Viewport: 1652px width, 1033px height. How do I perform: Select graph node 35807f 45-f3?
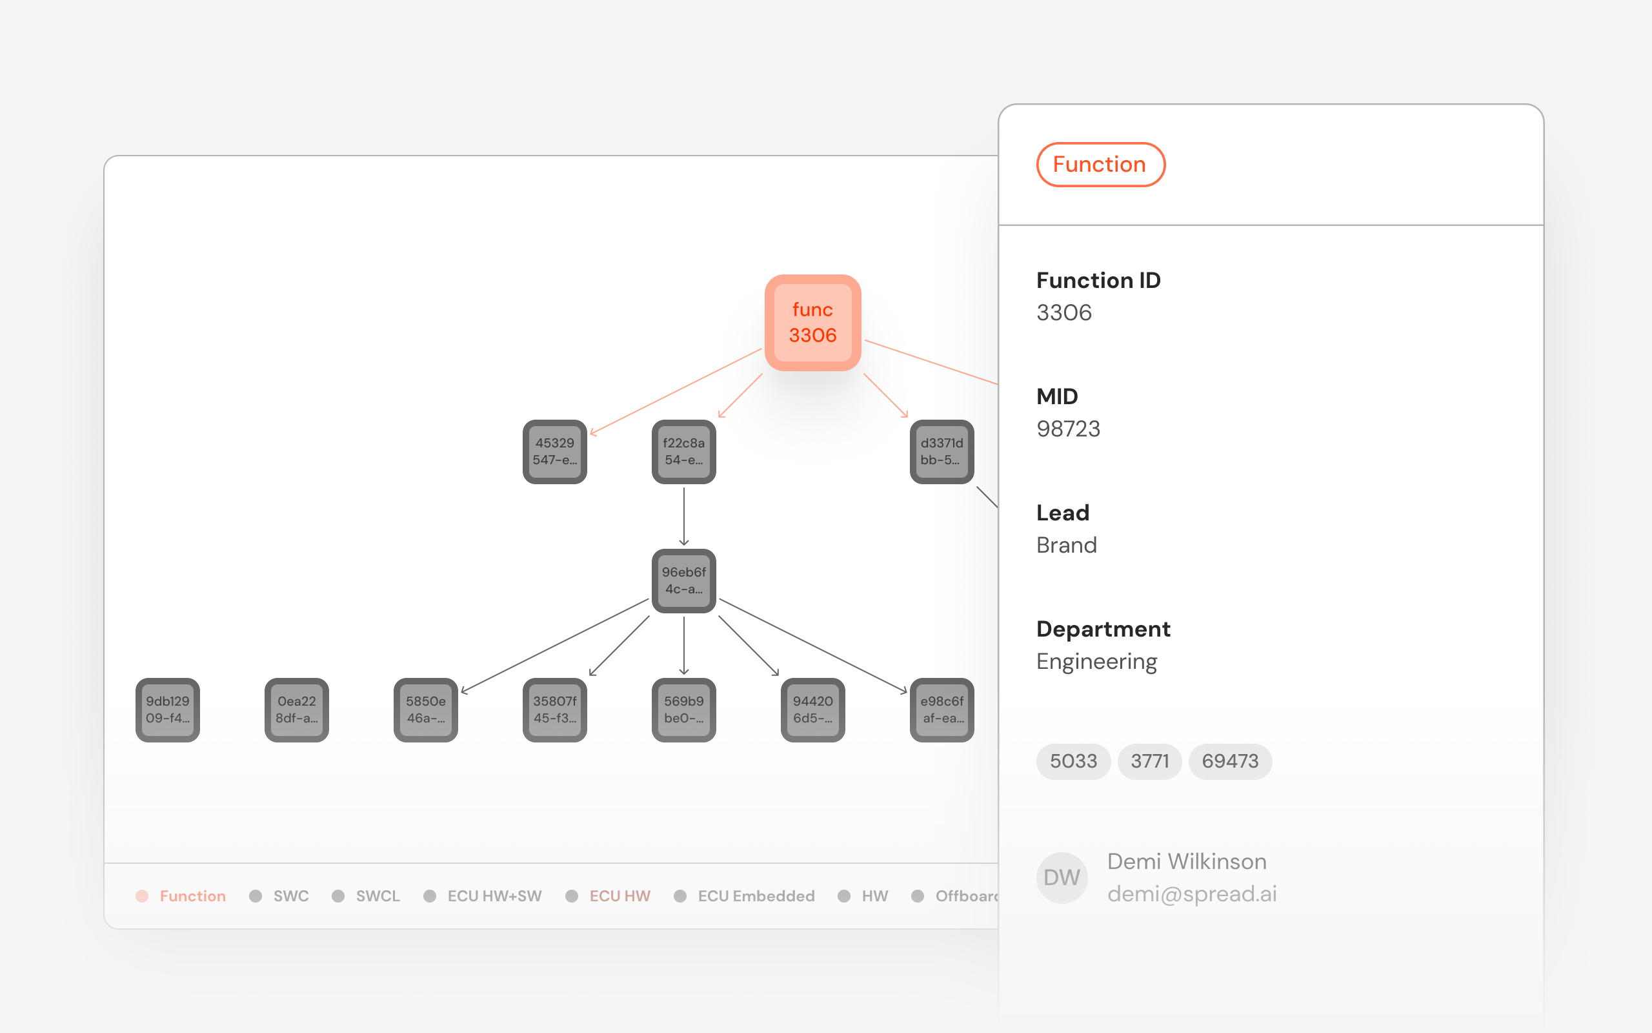point(554,710)
